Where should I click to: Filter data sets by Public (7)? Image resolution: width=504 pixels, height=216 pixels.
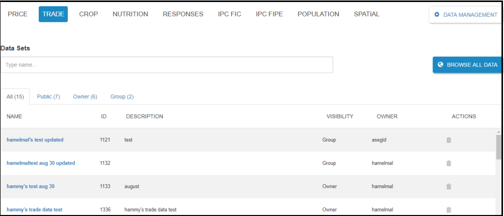[48, 96]
